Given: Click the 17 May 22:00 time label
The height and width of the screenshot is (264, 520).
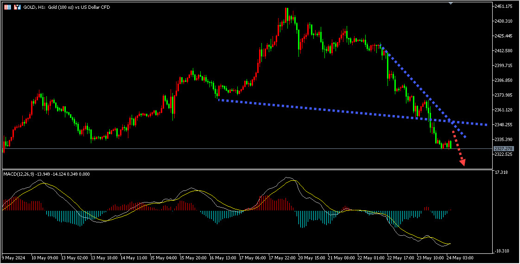Looking at the screenshot, I should coord(282,258).
